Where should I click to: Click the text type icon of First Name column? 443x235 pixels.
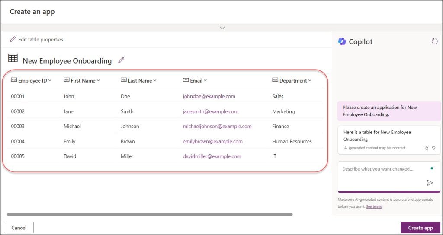pyautogui.click(x=66, y=80)
